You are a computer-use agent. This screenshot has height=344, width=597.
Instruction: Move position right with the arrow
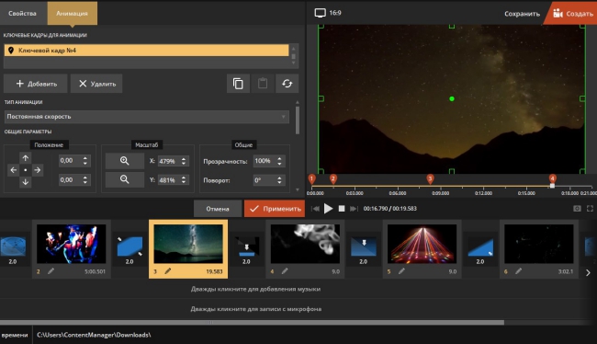38,170
